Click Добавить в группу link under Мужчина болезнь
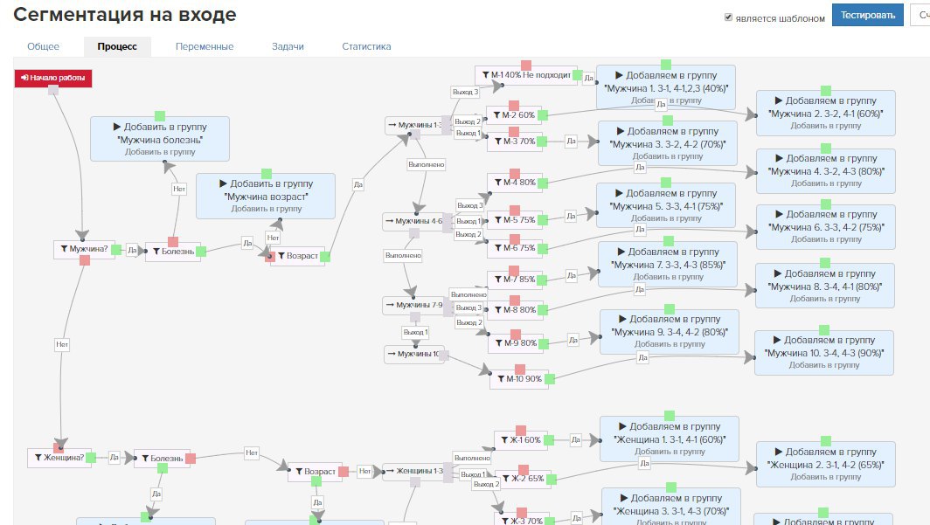The height and width of the screenshot is (525, 930). tap(160, 152)
